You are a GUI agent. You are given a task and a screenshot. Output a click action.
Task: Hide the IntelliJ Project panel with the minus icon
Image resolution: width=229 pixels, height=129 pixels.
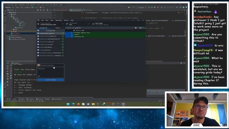[50, 10]
